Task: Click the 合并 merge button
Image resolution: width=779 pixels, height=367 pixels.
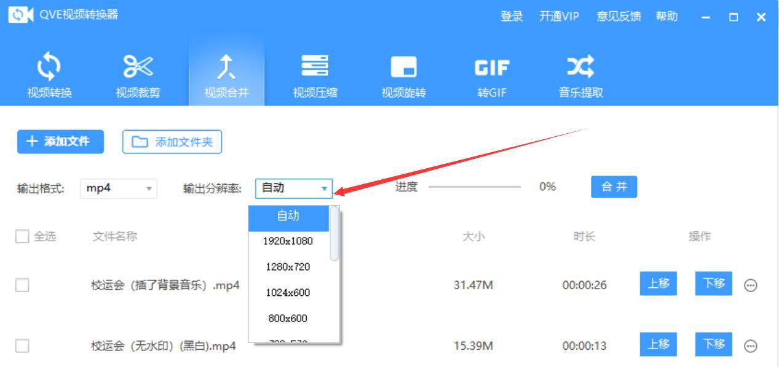Action: point(614,187)
